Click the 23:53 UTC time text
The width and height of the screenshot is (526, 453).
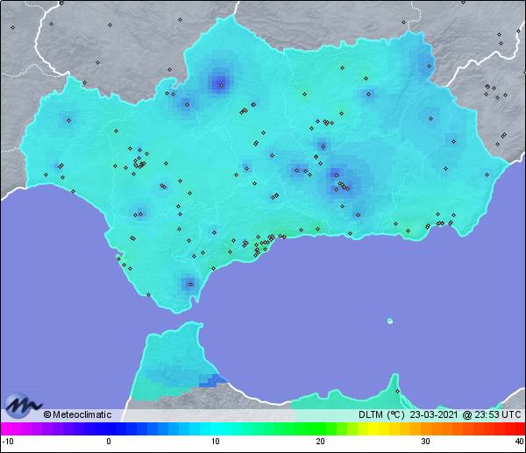498,414
